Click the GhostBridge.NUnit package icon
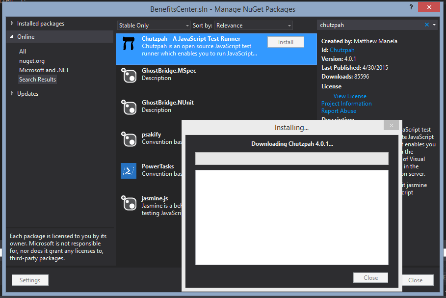The image size is (446, 298). (129, 107)
